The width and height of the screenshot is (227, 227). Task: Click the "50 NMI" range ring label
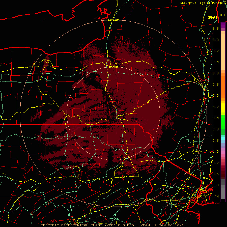point(113,67)
